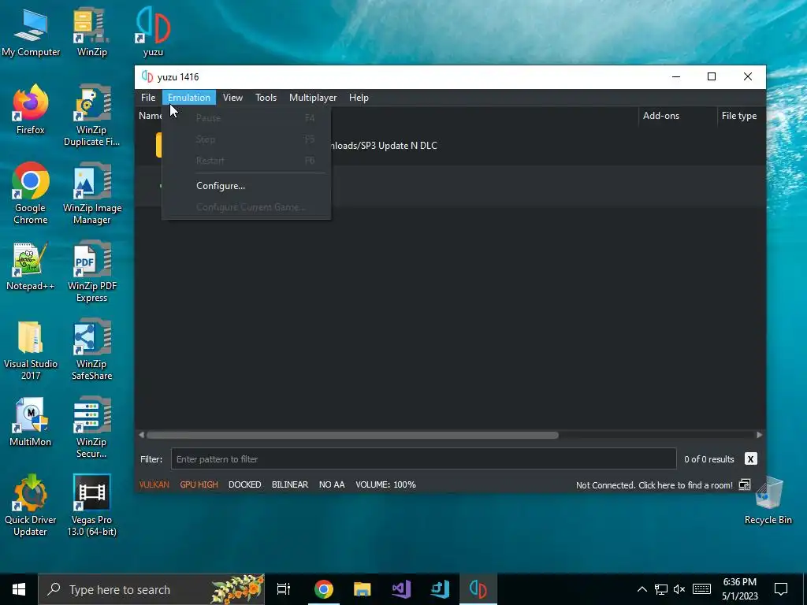807x605 pixels.
Task: Show hidden tray icons chevron
Action: point(642,589)
